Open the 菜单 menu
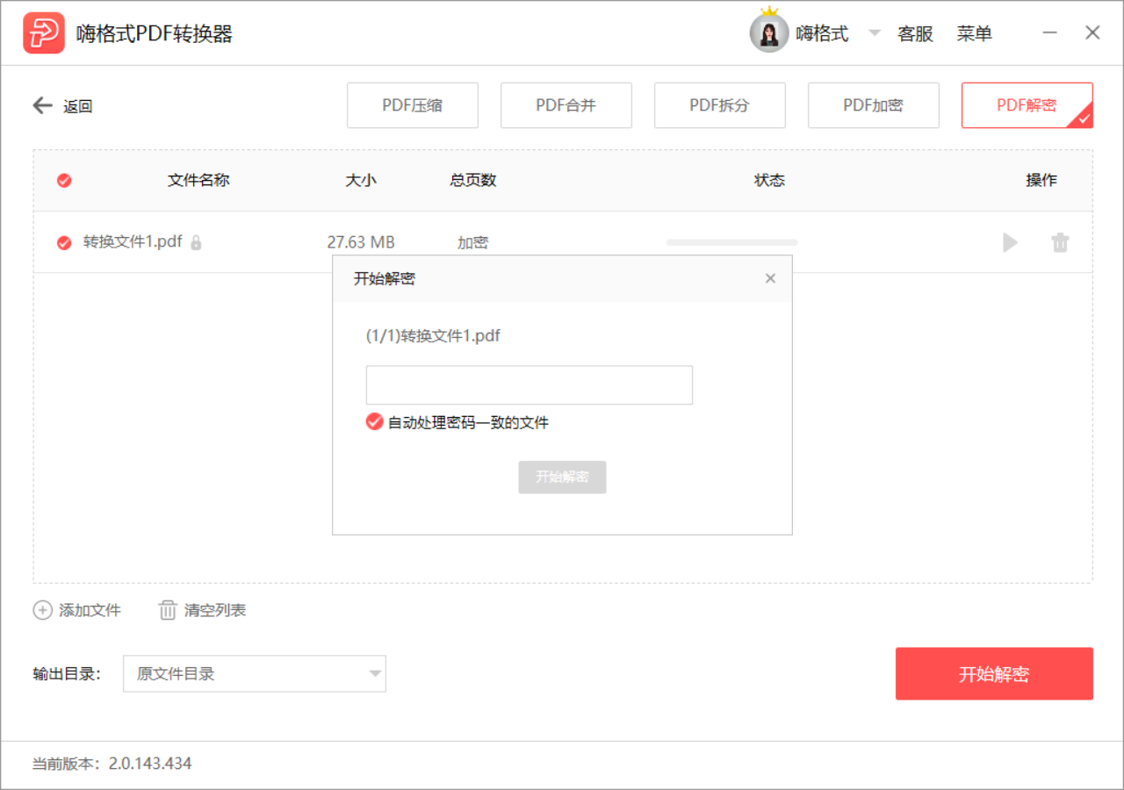This screenshot has width=1124, height=790. point(975,33)
